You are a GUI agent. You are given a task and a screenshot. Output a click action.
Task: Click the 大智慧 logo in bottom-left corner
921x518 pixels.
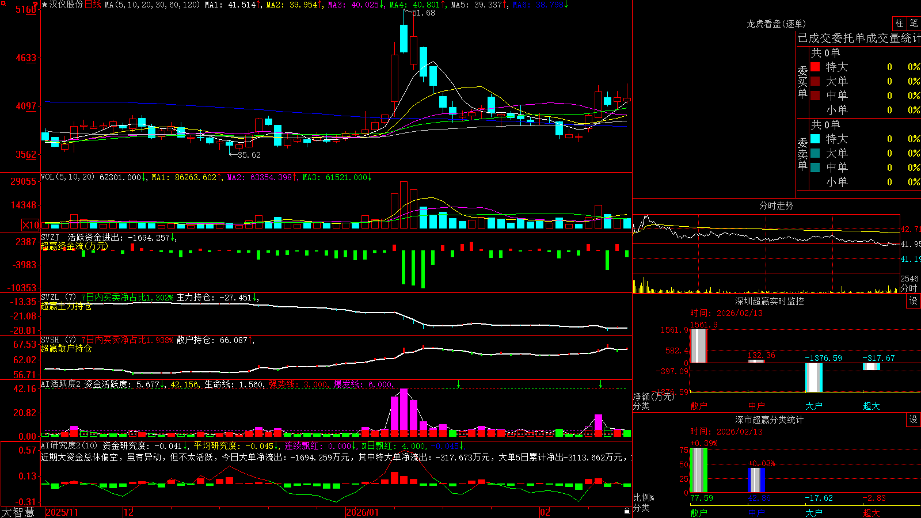tap(18, 512)
